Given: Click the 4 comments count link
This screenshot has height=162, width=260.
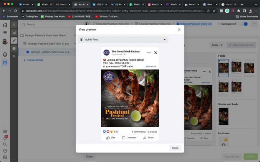Looking at the screenshot, I should (138, 132).
